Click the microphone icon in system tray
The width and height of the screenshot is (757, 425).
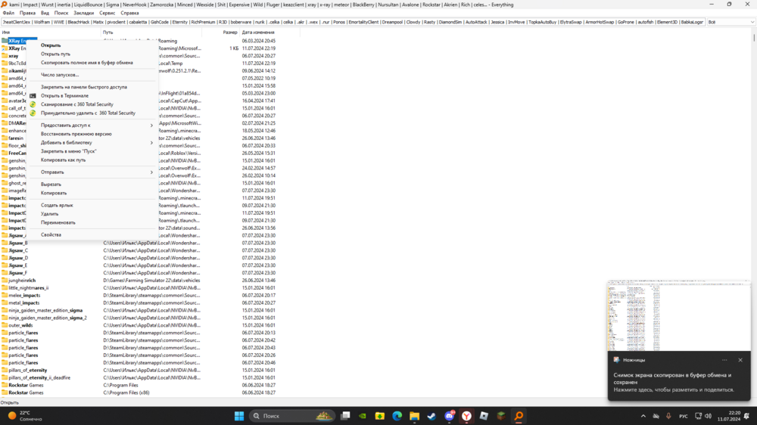668,416
